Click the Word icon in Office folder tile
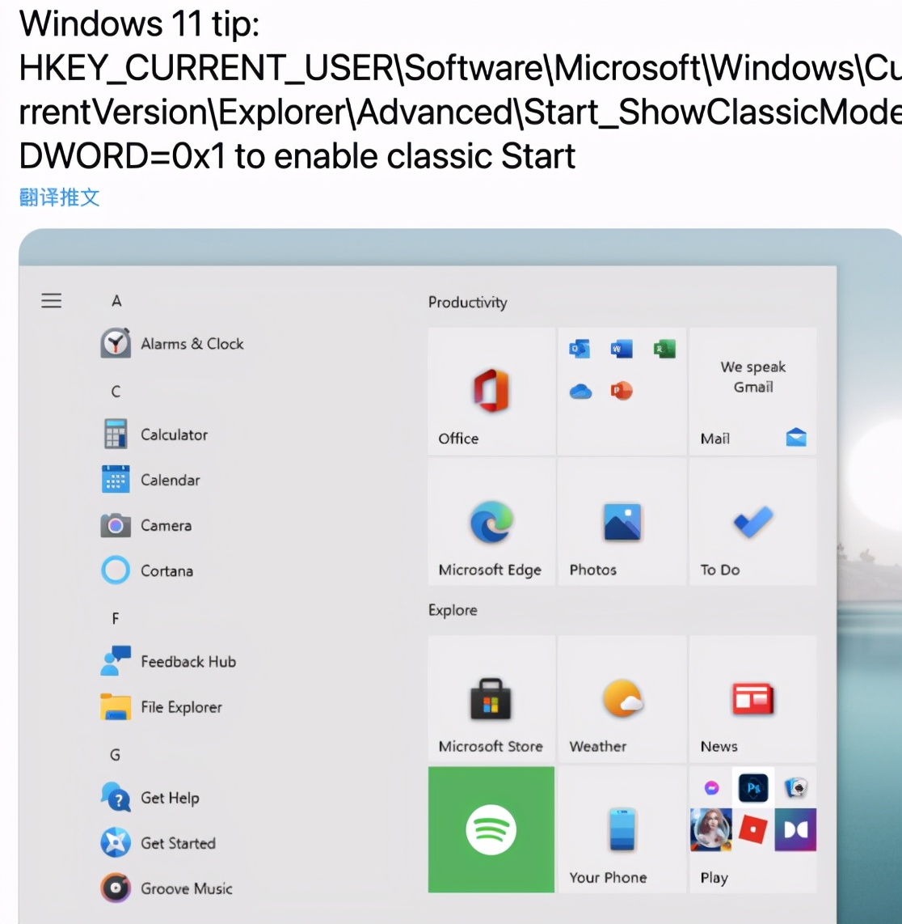Image resolution: width=902 pixels, height=924 pixels. click(x=622, y=349)
